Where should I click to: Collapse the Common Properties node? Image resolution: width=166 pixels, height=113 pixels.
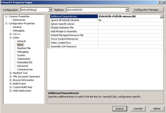tap(6, 17)
